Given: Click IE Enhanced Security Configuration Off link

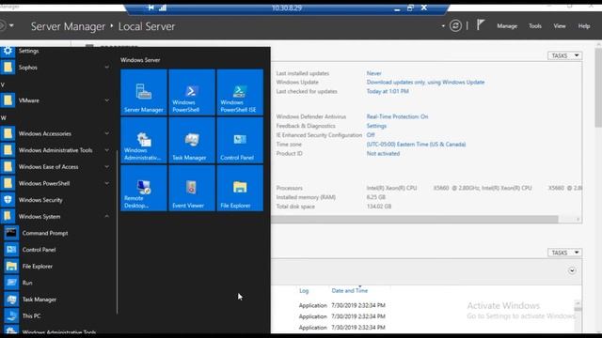Looking at the screenshot, I should (371, 135).
